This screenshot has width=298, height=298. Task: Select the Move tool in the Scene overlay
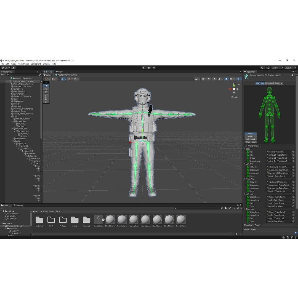[46, 89]
